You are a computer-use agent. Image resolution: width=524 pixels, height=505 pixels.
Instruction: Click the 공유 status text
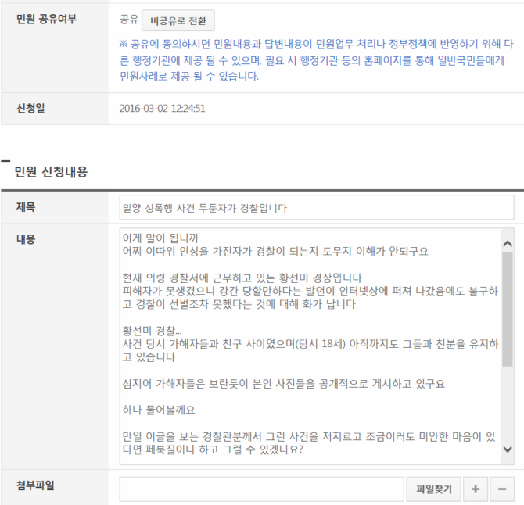(128, 20)
